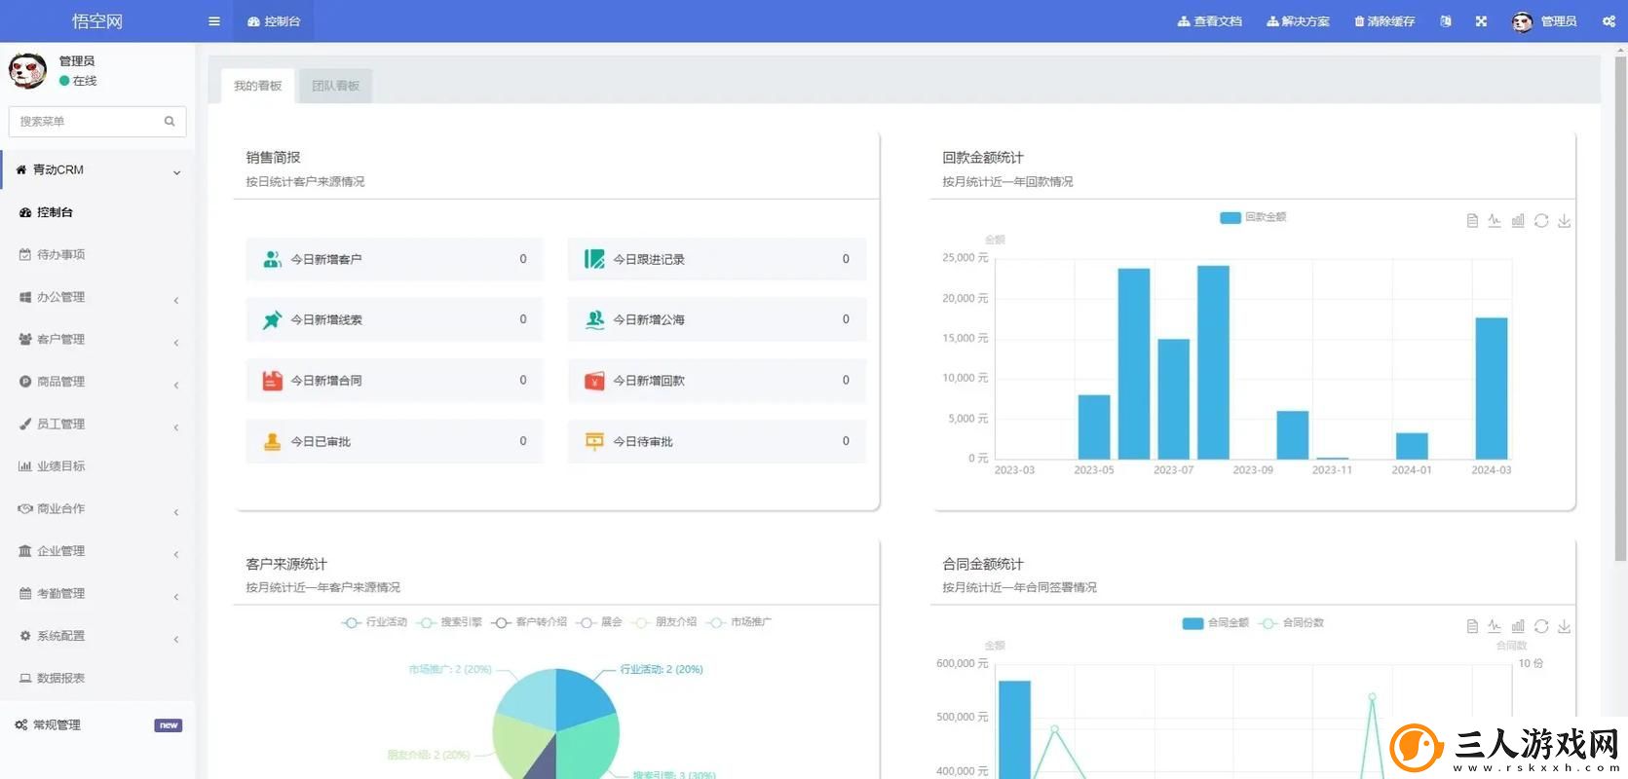1628x779 pixels.
Task: Open the 解决方案 link
Action: point(1299,21)
